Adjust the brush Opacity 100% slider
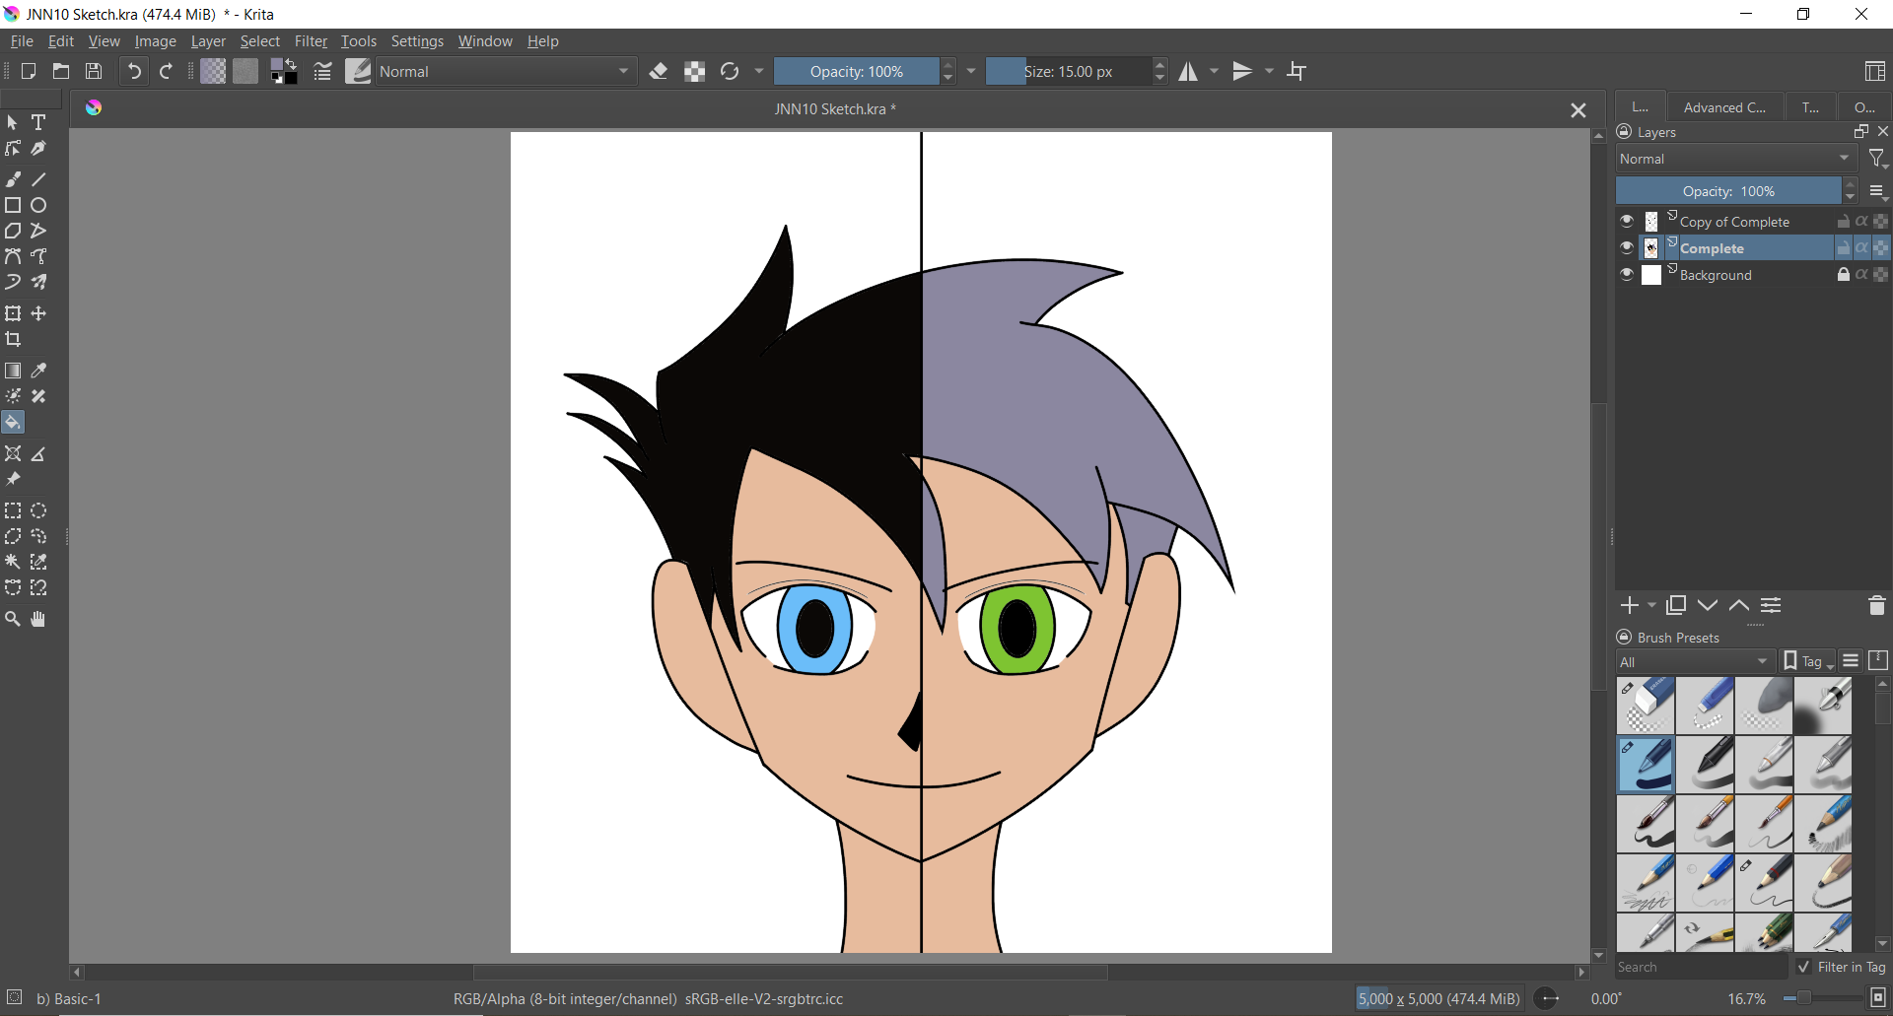Screen dimensions: 1893x1016 pyautogui.click(x=856, y=71)
